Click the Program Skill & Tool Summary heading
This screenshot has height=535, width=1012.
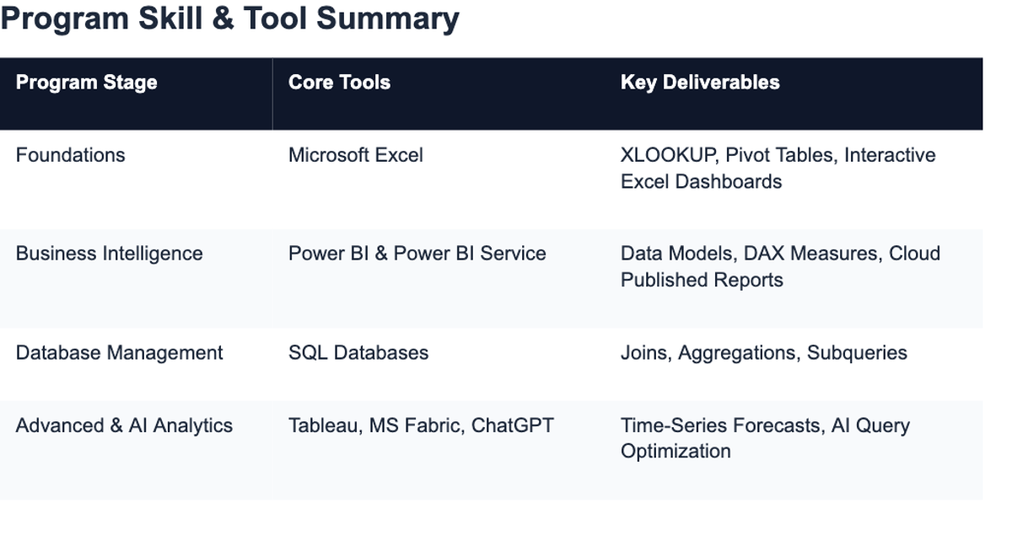229,19
